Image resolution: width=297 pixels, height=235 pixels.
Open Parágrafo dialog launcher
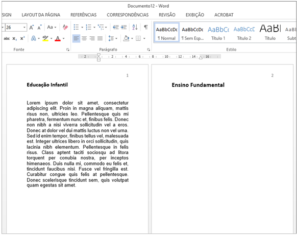pyautogui.click(x=148, y=50)
